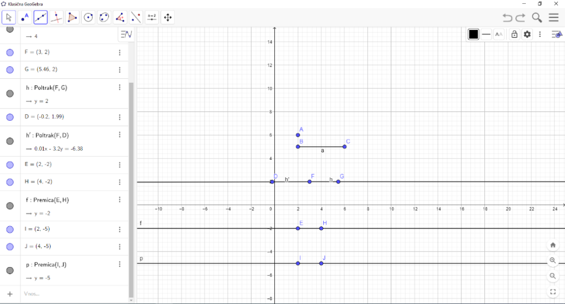Open label text size options
The width and height of the screenshot is (565, 304).
[x=499, y=34]
